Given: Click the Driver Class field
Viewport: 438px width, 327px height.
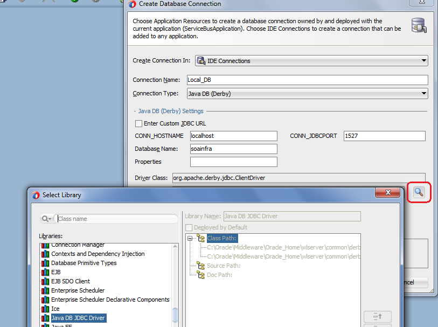Looking at the screenshot, I should pos(299,178).
